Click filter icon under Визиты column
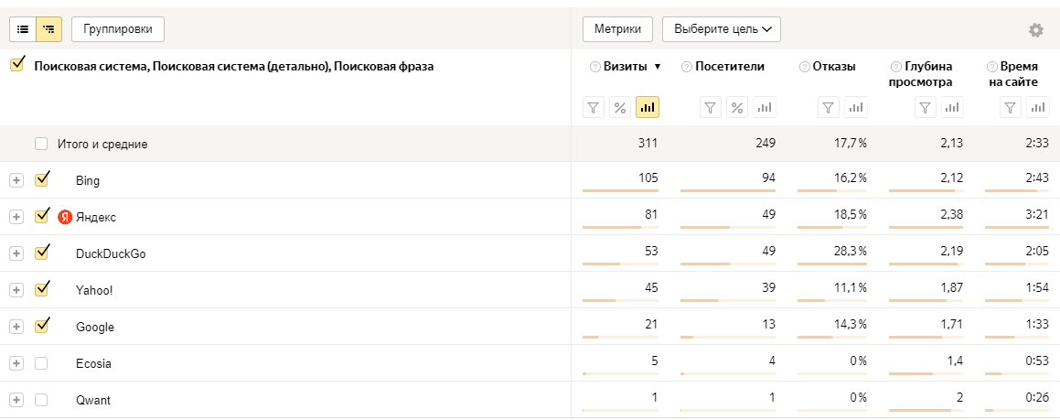This screenshot has width=1060, height=420. [x=594, y=107]
